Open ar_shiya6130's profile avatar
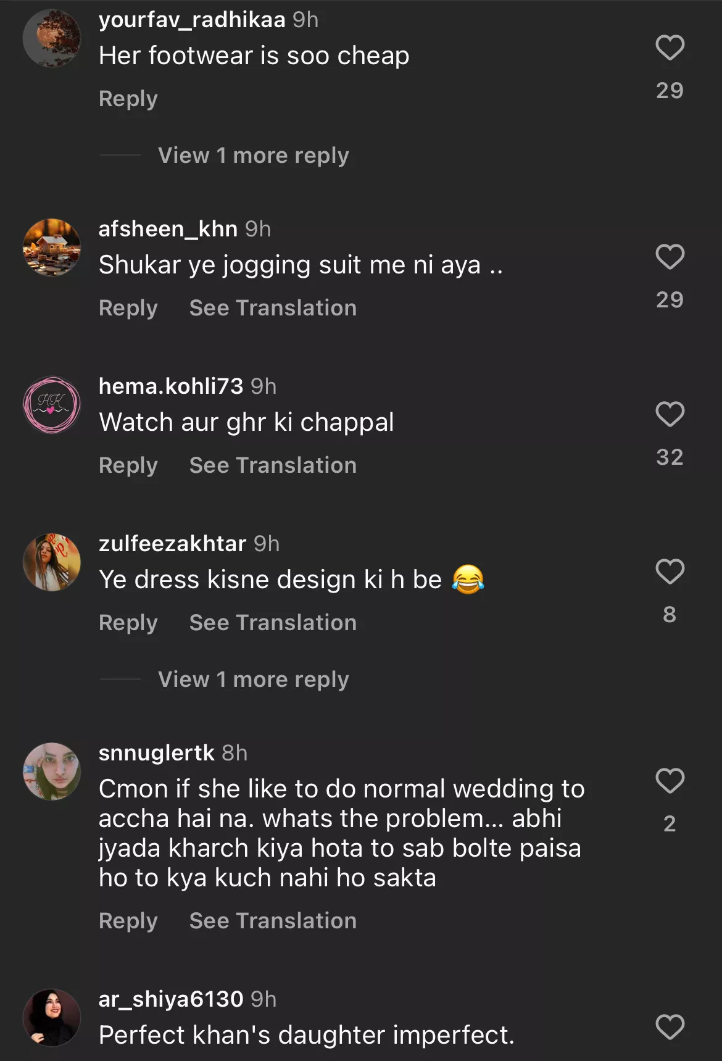 52,1018
